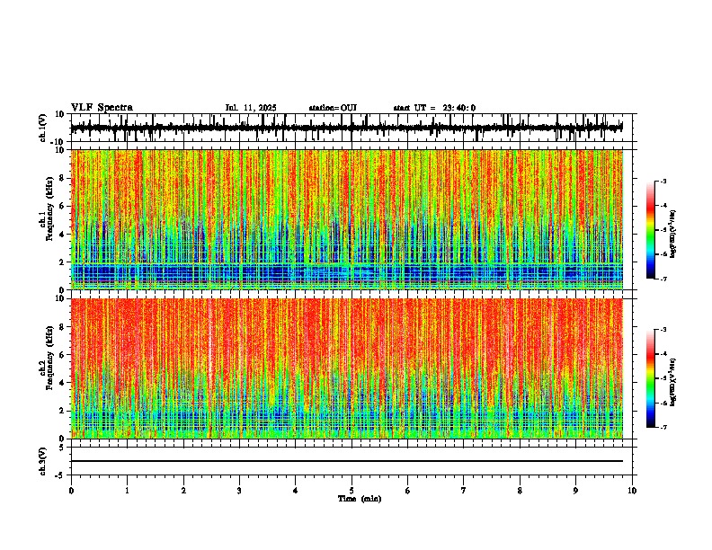Screen dimensions: 712x550
Task: Click the "8" tick on the time axis
Action: point(520,491)
